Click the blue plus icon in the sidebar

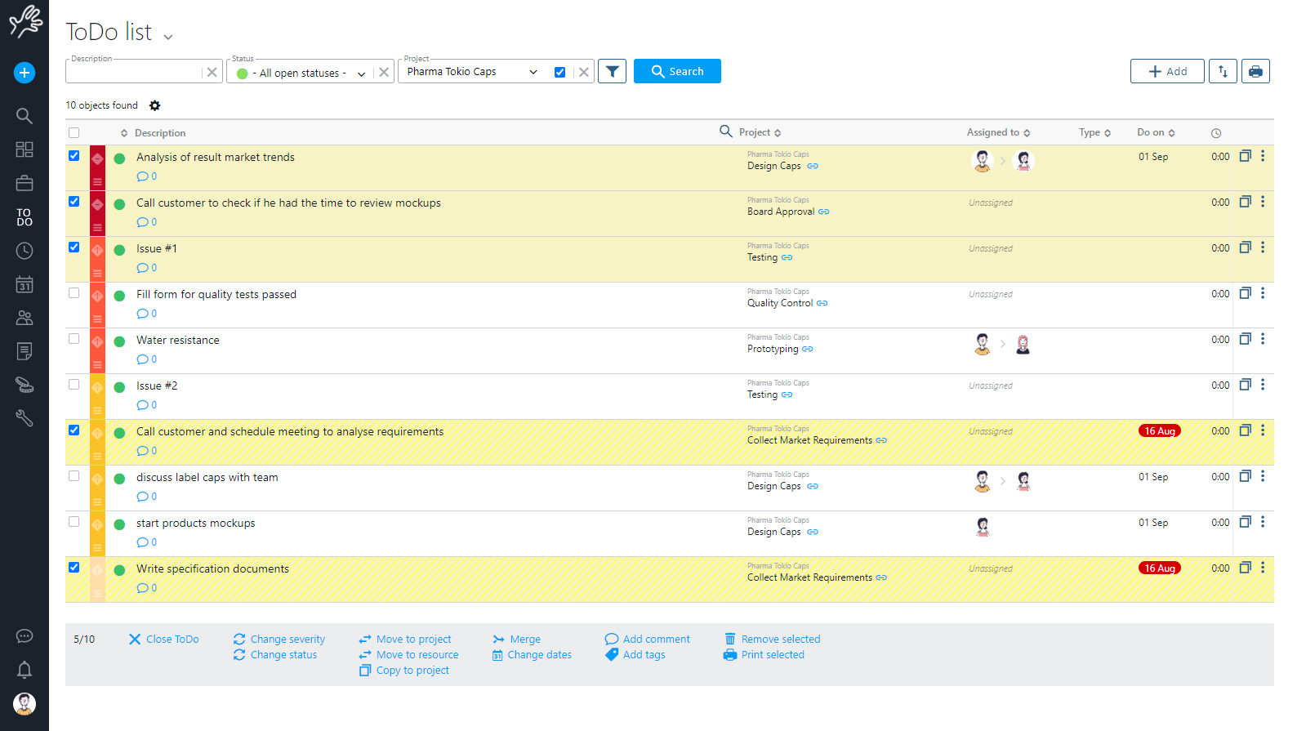(x=25, y=73)
